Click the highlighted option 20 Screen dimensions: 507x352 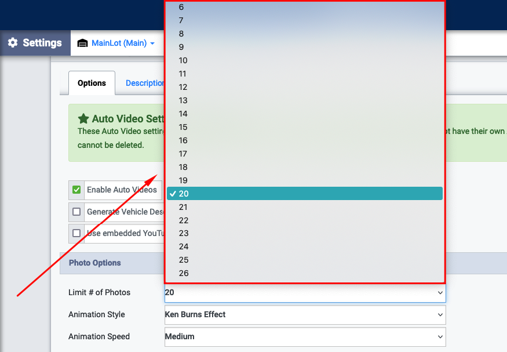point(305,194)
